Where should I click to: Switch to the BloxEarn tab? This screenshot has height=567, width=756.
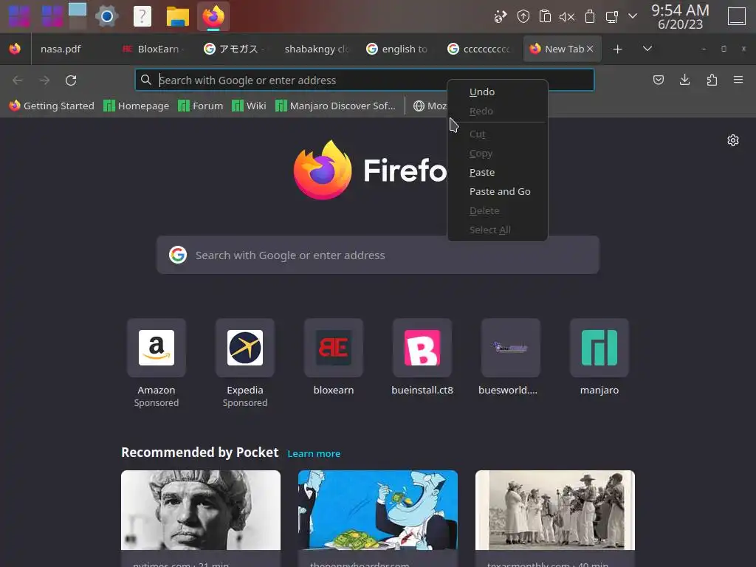pos(154,49)
